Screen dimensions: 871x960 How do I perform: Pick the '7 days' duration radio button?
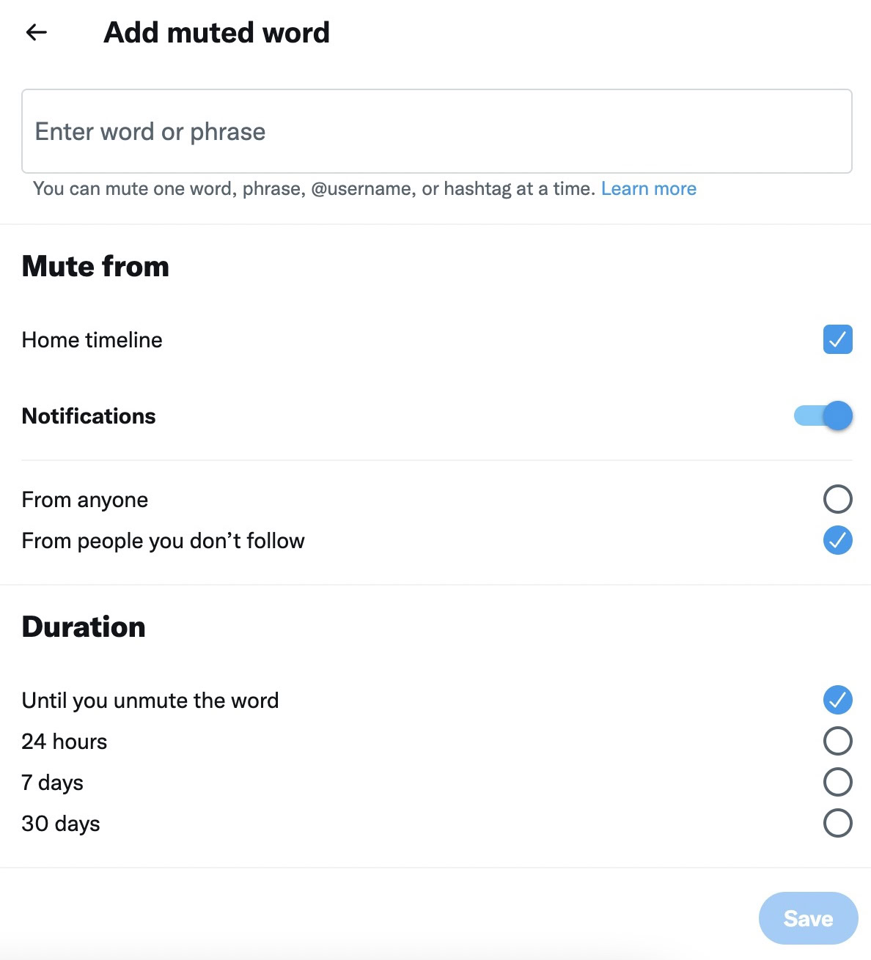(x=837, y=782)
